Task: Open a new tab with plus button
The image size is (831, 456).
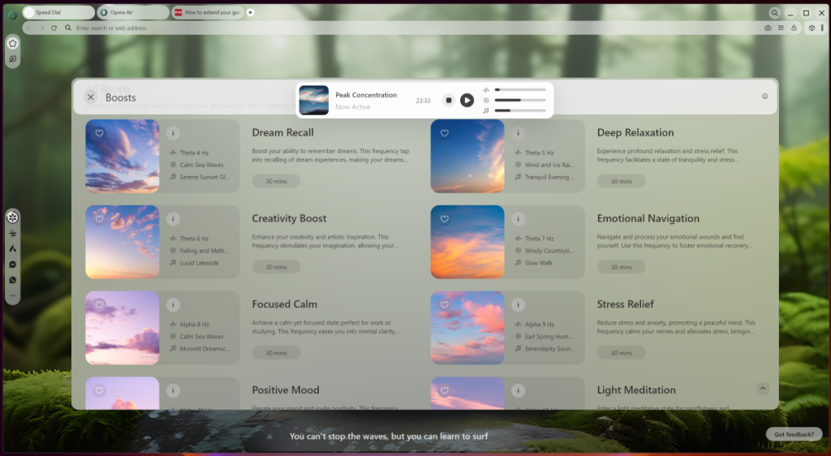Action: tap(250, 12)
